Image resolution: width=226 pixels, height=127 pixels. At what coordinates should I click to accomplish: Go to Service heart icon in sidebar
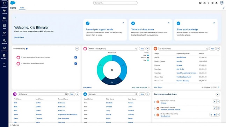pyautogui.click(x=4, y=34)
